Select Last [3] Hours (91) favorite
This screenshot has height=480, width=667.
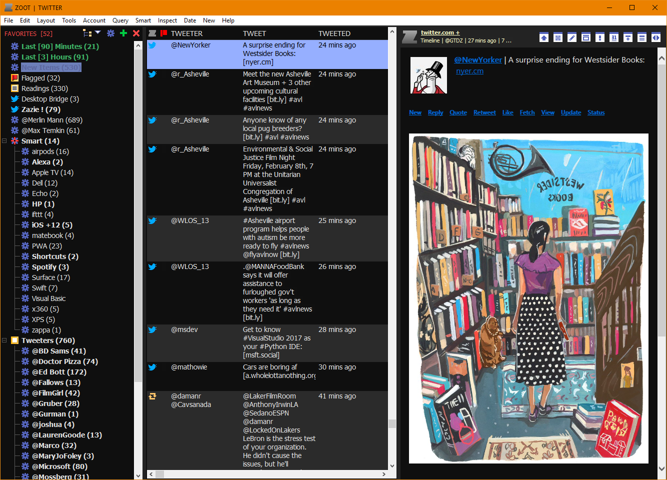(55, 57)
